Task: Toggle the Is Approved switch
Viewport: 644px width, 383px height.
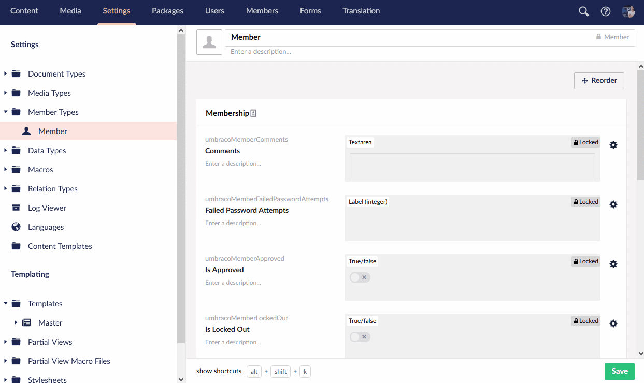Action: pos(360,277)
